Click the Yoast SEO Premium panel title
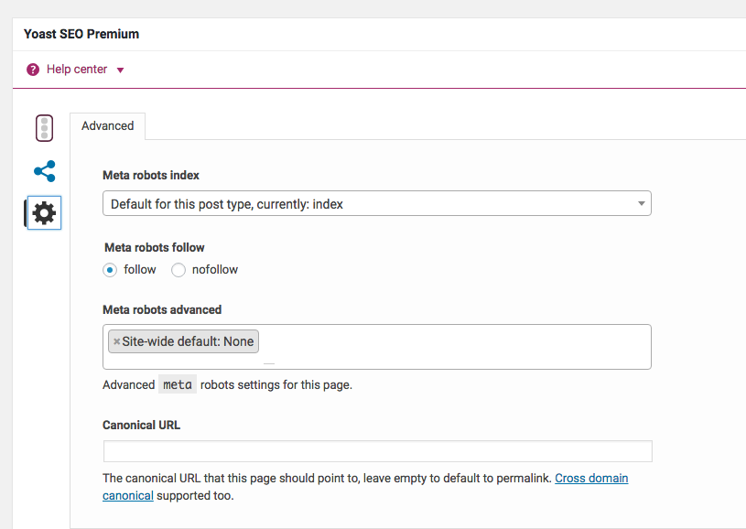The image size is (746, 529). tap(81, 34)
